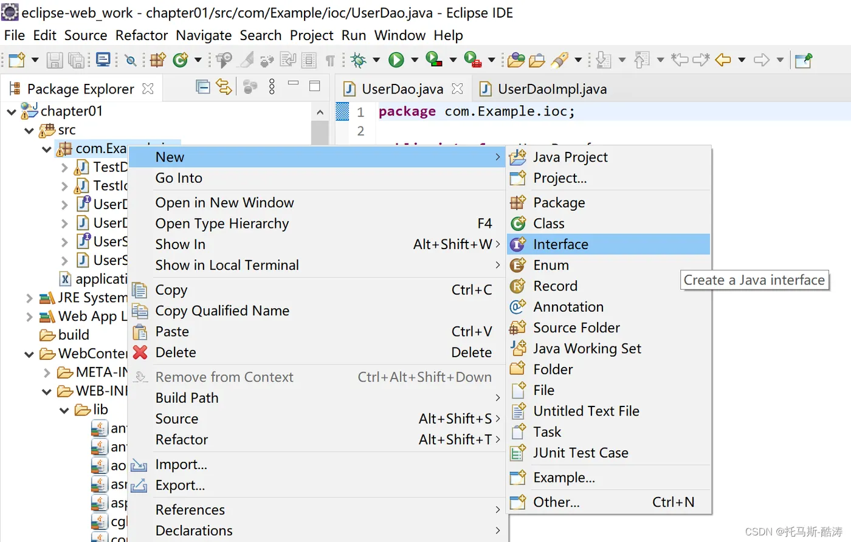
Task: Open Build Path submenu
Action: [x=317, y=397]
